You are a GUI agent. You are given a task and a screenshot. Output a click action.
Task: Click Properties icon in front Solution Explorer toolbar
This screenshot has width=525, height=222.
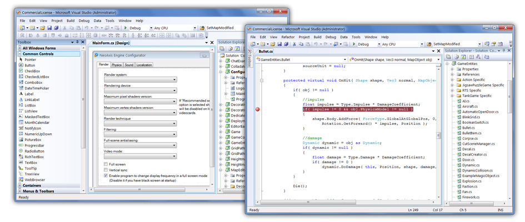pos(448,57)
